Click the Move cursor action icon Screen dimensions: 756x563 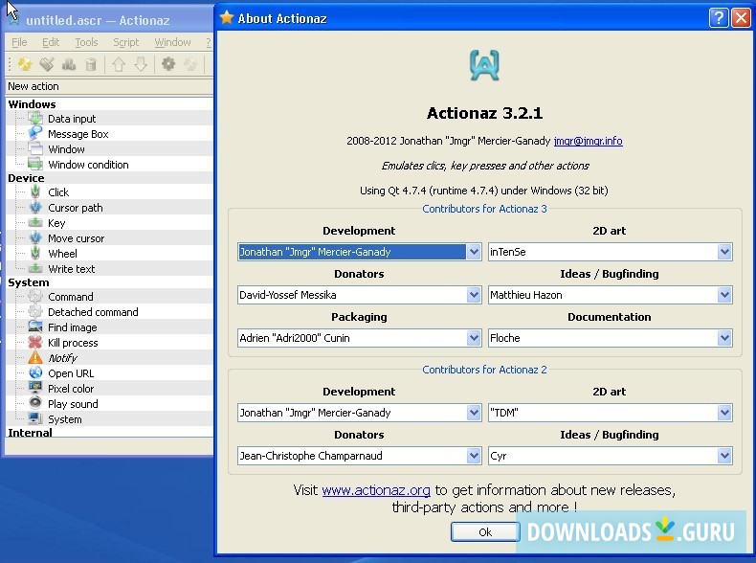(x=35, y=237)
